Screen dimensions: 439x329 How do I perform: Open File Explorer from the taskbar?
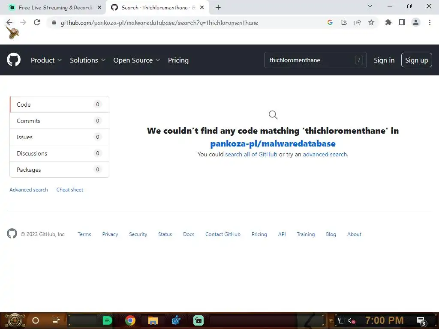(x=153, y=320)
